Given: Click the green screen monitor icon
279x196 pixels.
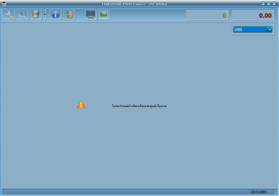Looking at the screenshot, I should tap(104, 15).
